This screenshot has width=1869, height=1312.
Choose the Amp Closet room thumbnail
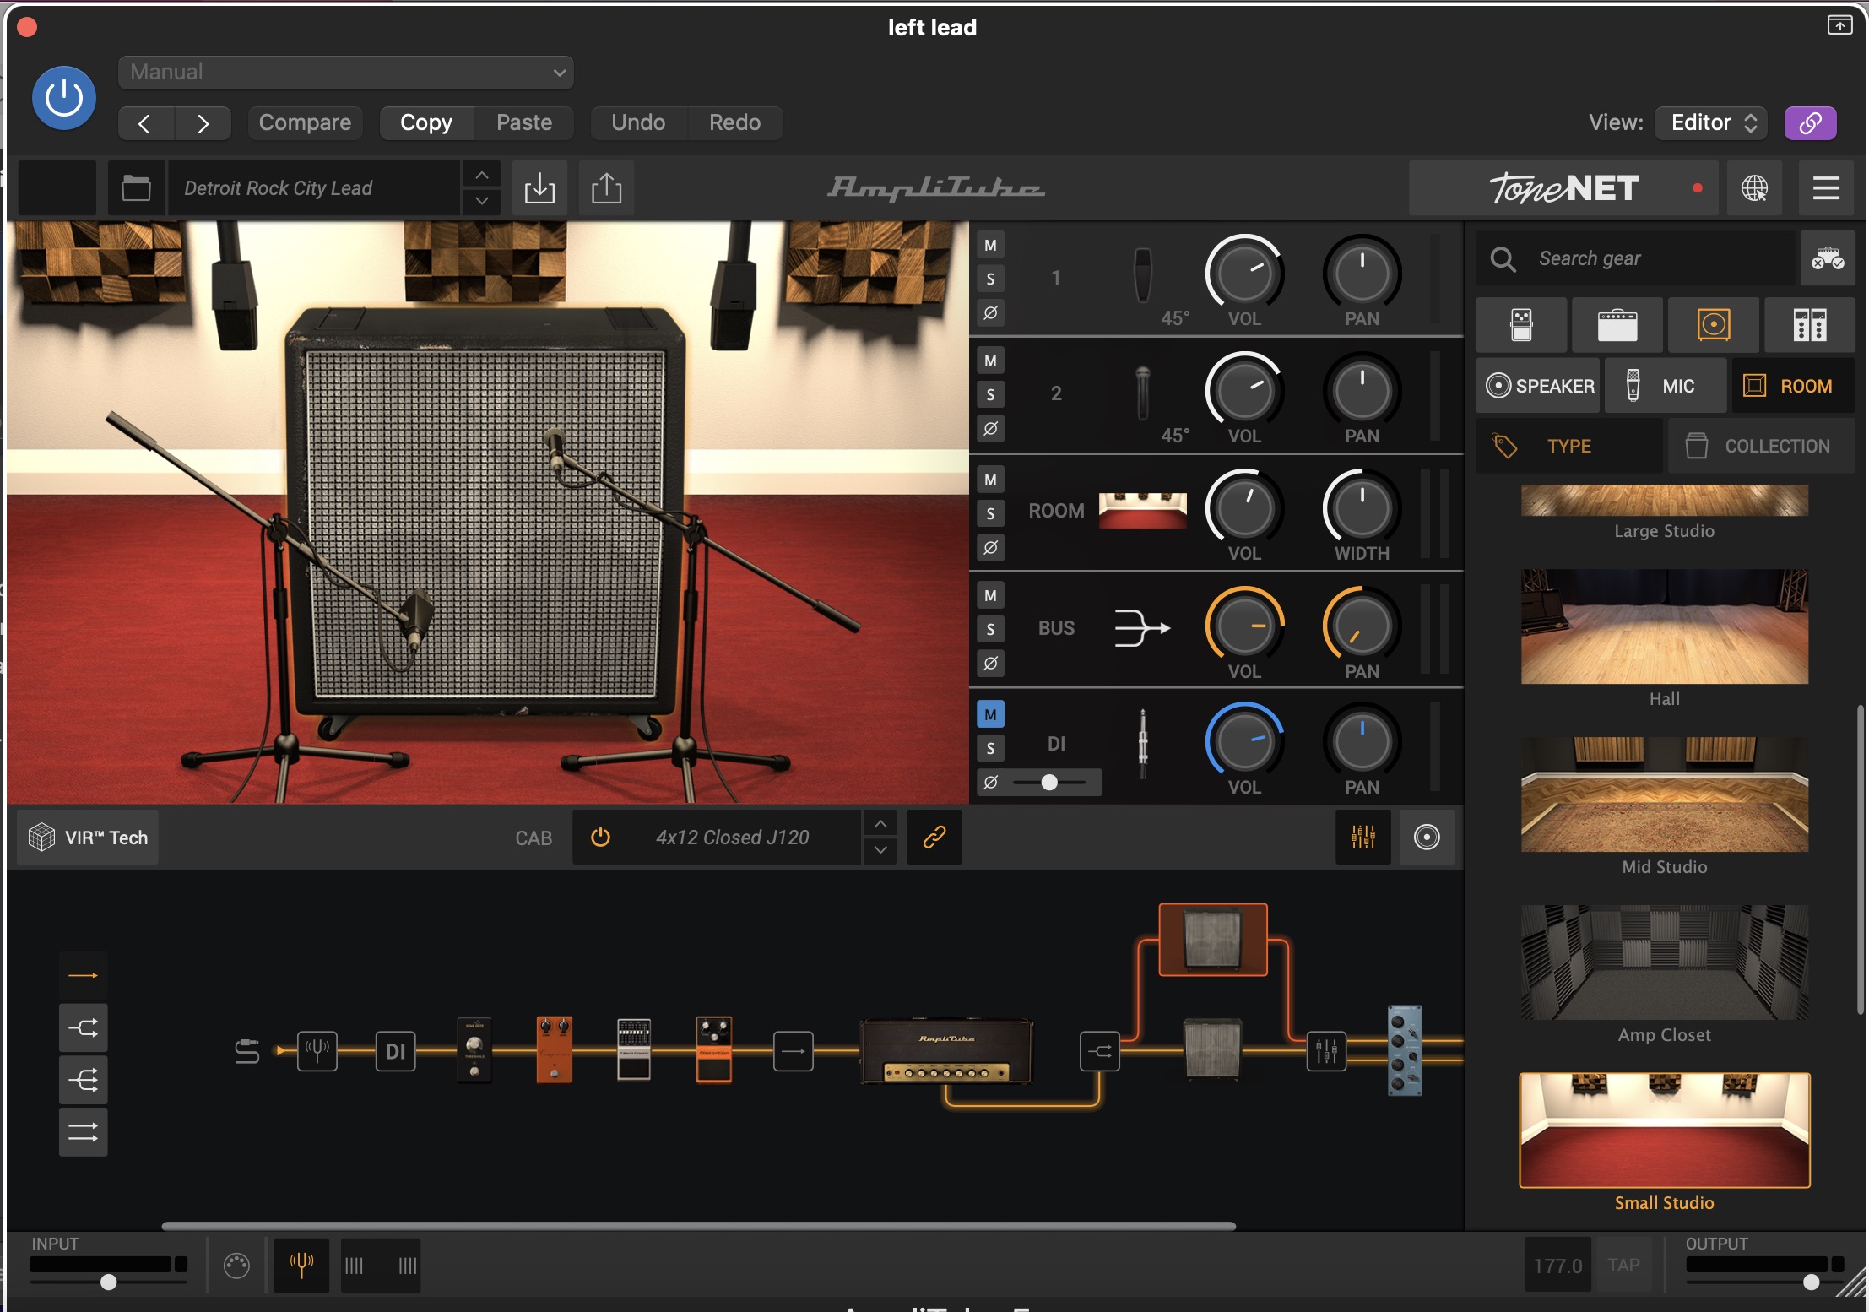[1664, 962]
